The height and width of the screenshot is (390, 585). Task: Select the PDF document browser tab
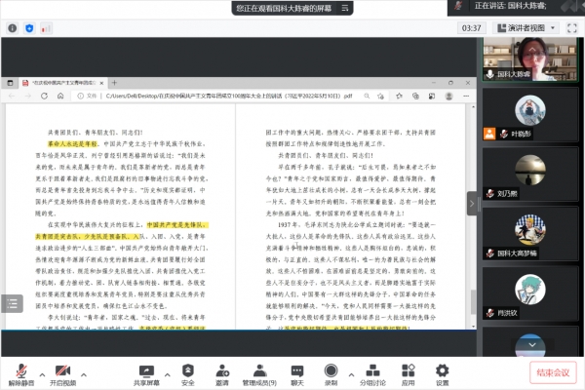[63, 83]
